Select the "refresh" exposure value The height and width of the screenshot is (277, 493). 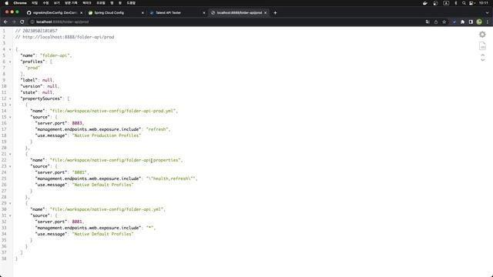[x=157, y=129]
